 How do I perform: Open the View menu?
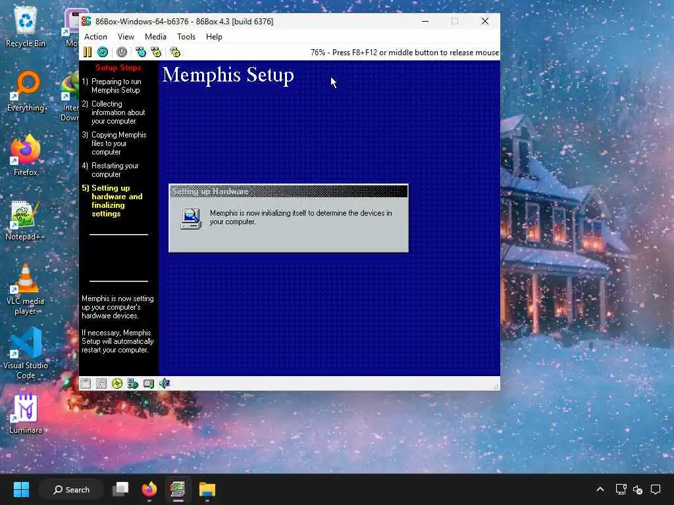(126, 37)
